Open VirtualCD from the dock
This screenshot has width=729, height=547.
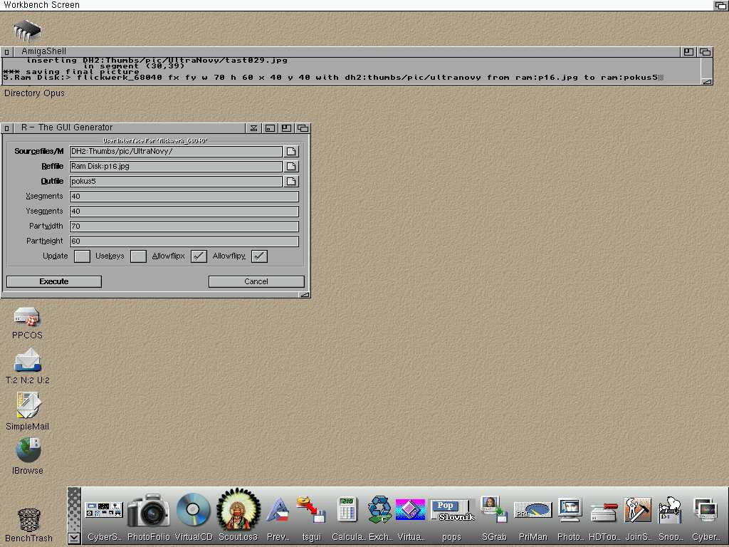[x=193, y=511]
